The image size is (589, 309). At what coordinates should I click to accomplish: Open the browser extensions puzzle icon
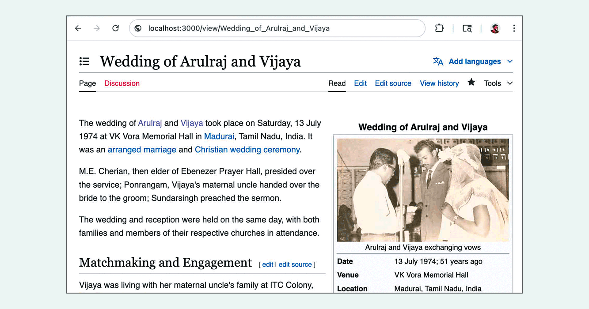pyautogui.click(x=439, y=28)
